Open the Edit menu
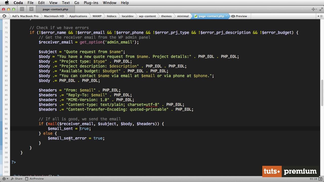 41,3
